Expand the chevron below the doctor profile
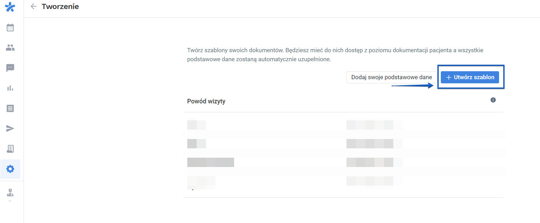Viewport: 540px width, 223px height. pyautogui.click(x=10, y=201)
